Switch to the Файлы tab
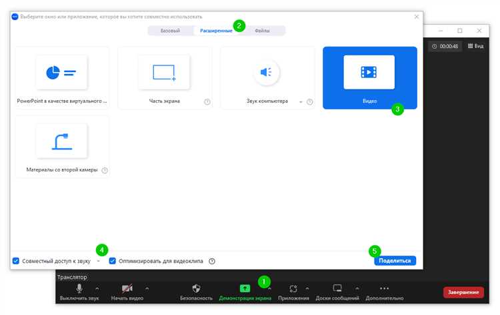500x315 pixels. [x=262, y=31]
